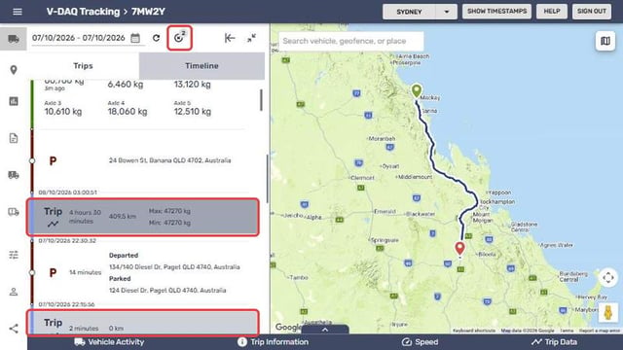Click the date range input field
Image resolution: width=623 pixels, height=350 pixels.
point(79,38)
